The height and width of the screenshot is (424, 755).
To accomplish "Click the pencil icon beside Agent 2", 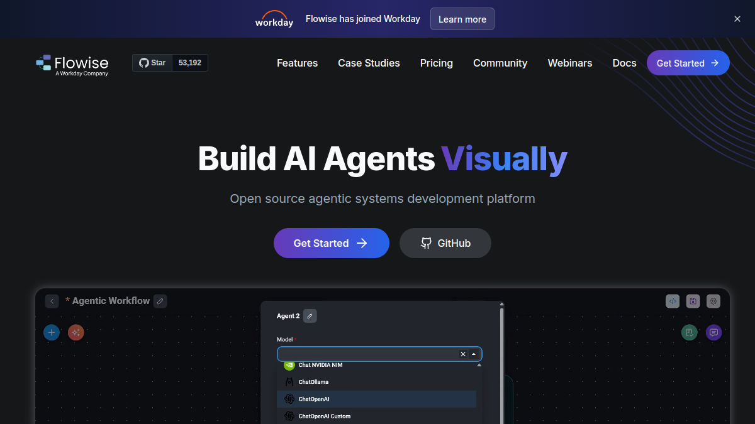I will 310,316.
